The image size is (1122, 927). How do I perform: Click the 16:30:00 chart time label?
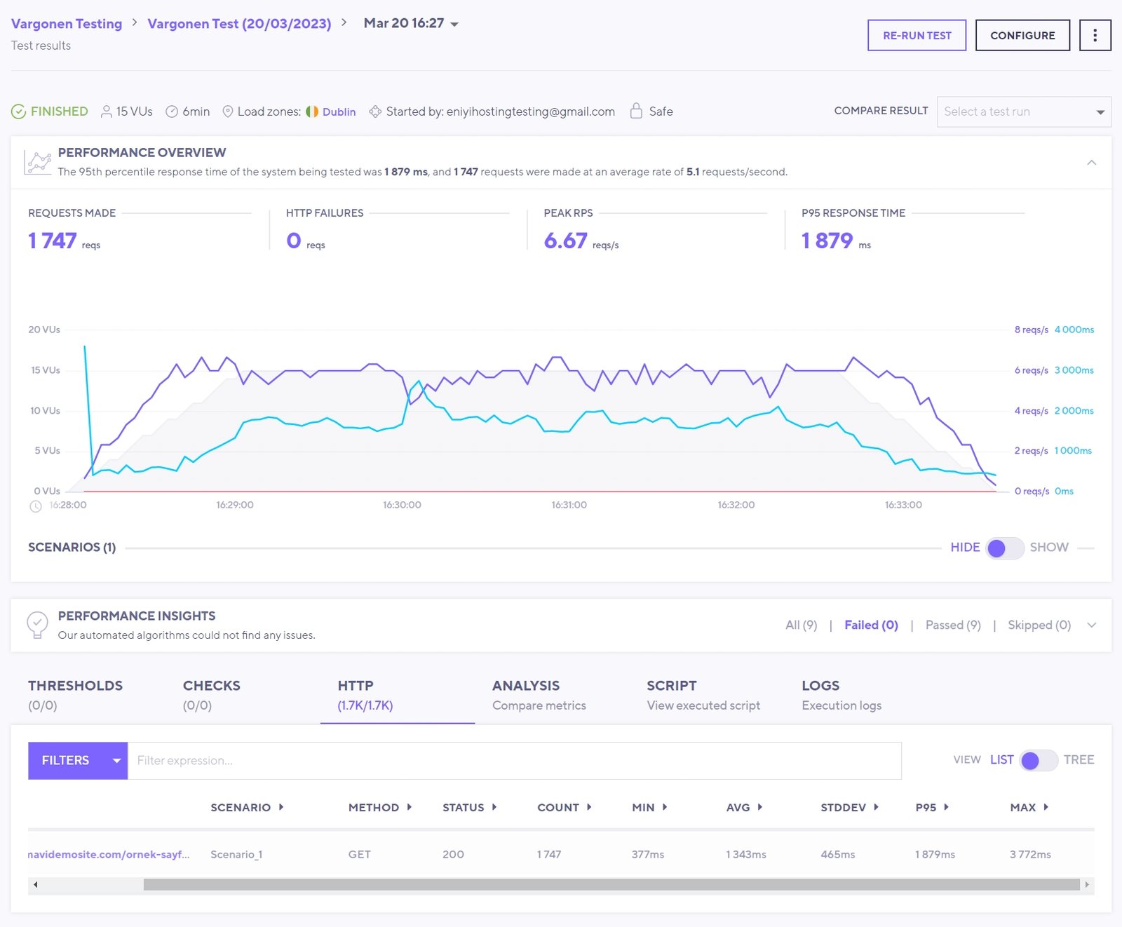(x=402, y=505)
